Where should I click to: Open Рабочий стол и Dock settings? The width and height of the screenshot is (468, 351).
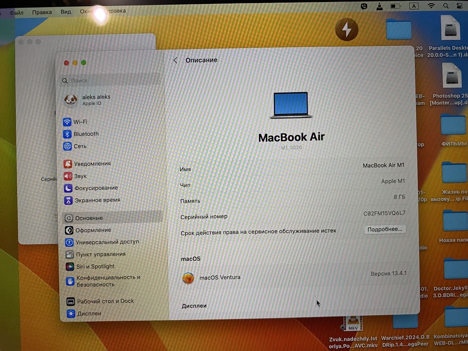tap(100, 301)
